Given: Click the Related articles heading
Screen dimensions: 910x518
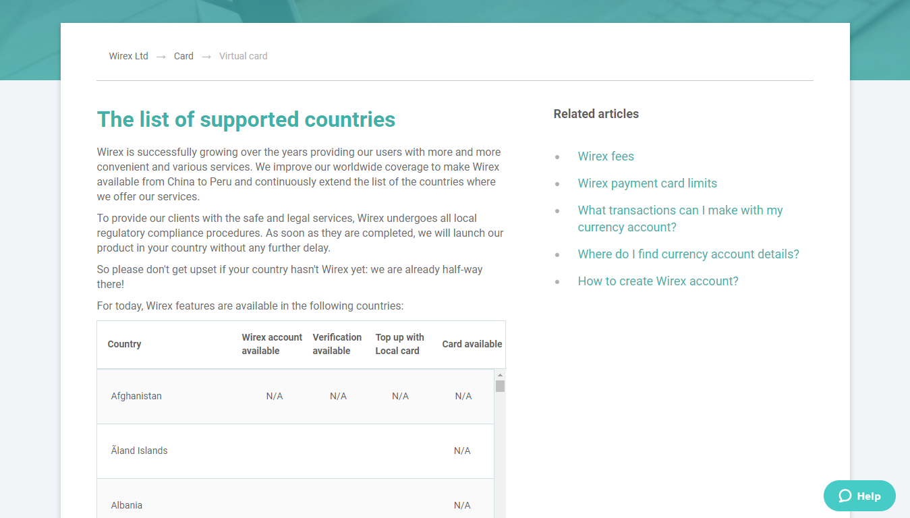Looking at the screenshot, I should [596, 114].
